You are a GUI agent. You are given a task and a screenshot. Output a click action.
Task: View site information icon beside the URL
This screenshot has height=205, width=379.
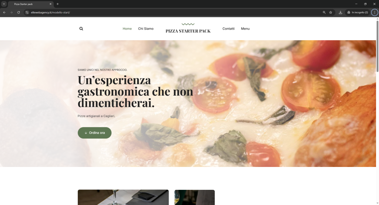(x=27, y=12)
